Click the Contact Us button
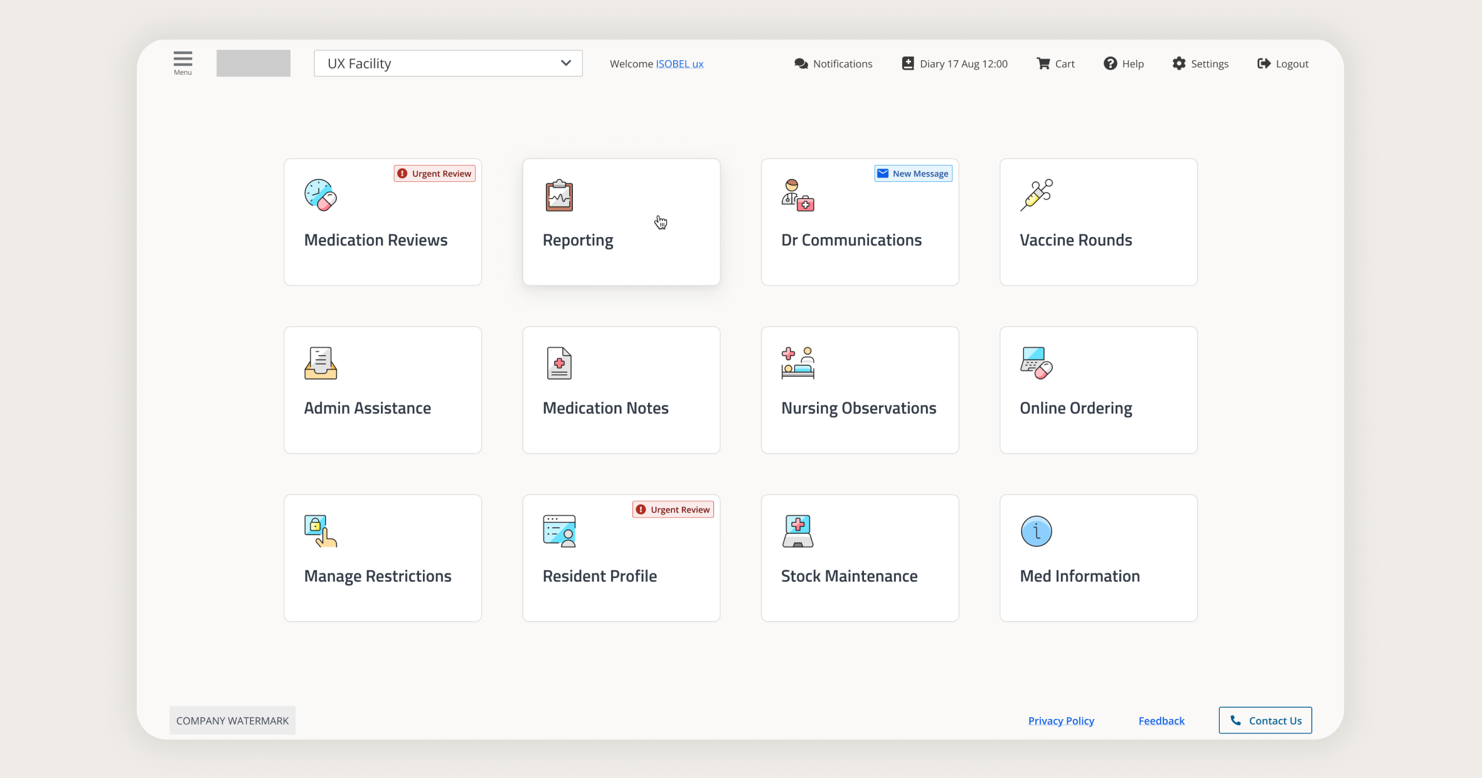Image resolution: width=1482 pixels, height=778 pixels. (x=1265, y=720)
